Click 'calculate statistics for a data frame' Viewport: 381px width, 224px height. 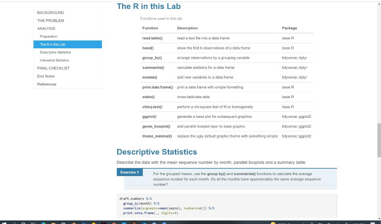[x=206, y=68]
